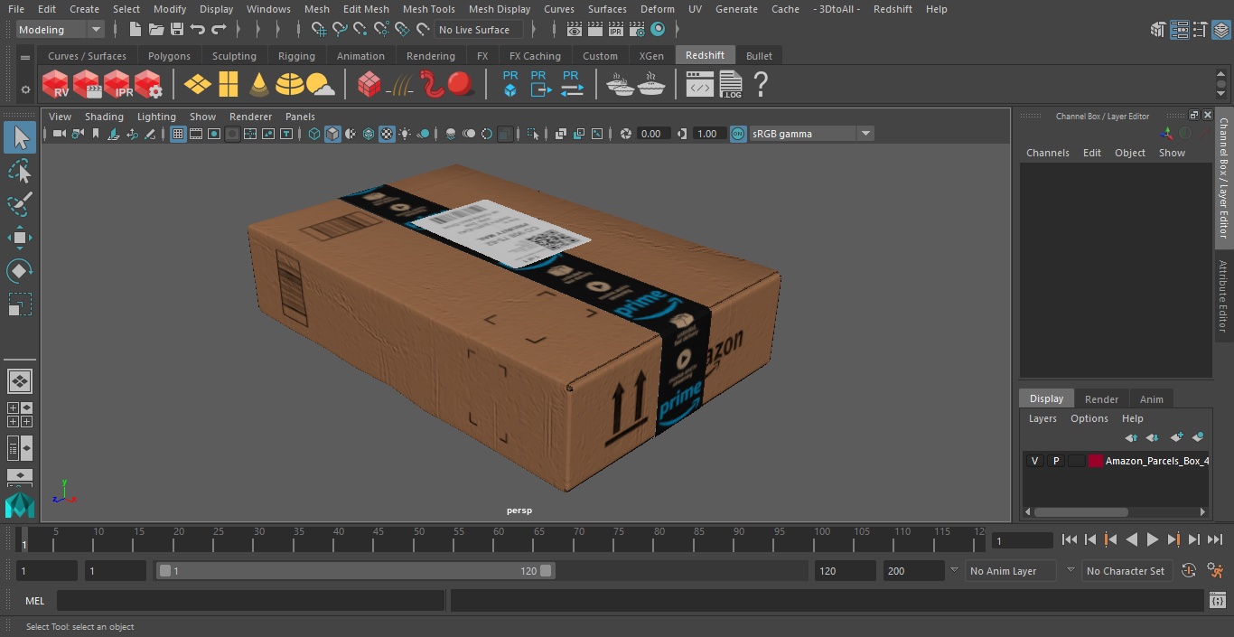Click the Undo arrow icon
This screenshot has height=637, width=1234.
pyautogui.click(x=198, y=30)
